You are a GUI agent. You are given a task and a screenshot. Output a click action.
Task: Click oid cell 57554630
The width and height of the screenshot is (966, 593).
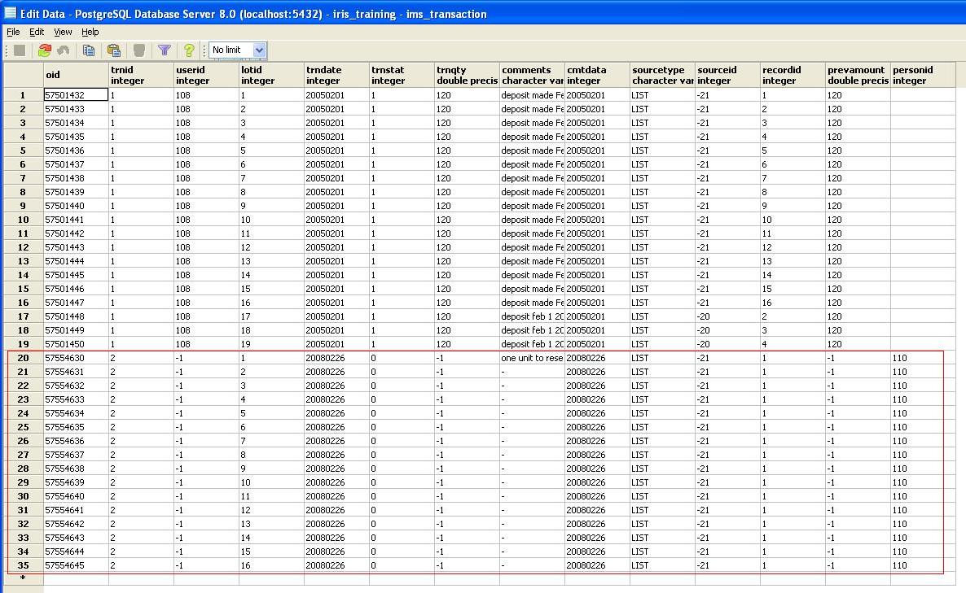76,358
